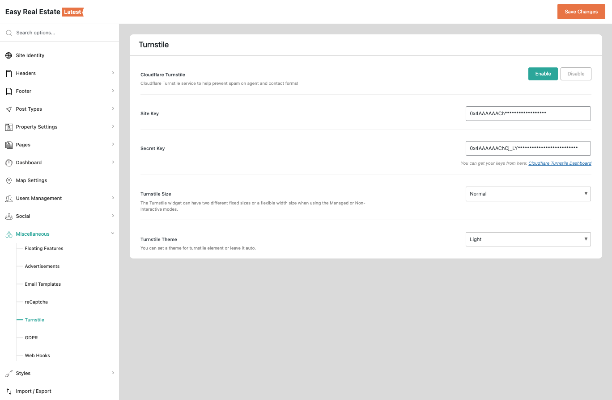Click the Site Key input field
The height and width of the screenshot is (400, 612).
tap(528, 113)
